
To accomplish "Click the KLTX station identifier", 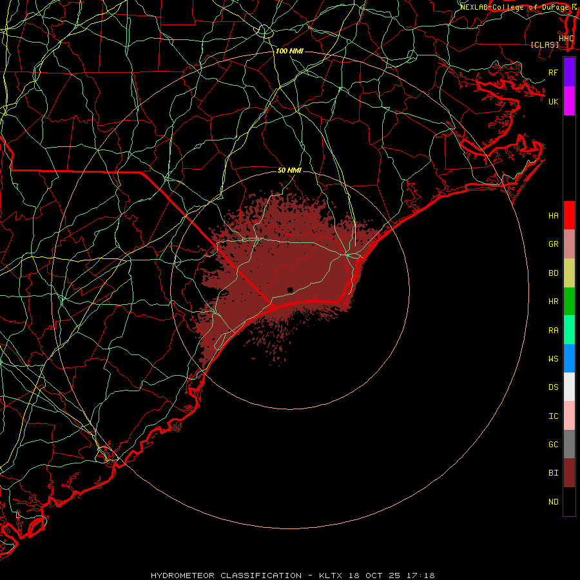I will 331,575.
